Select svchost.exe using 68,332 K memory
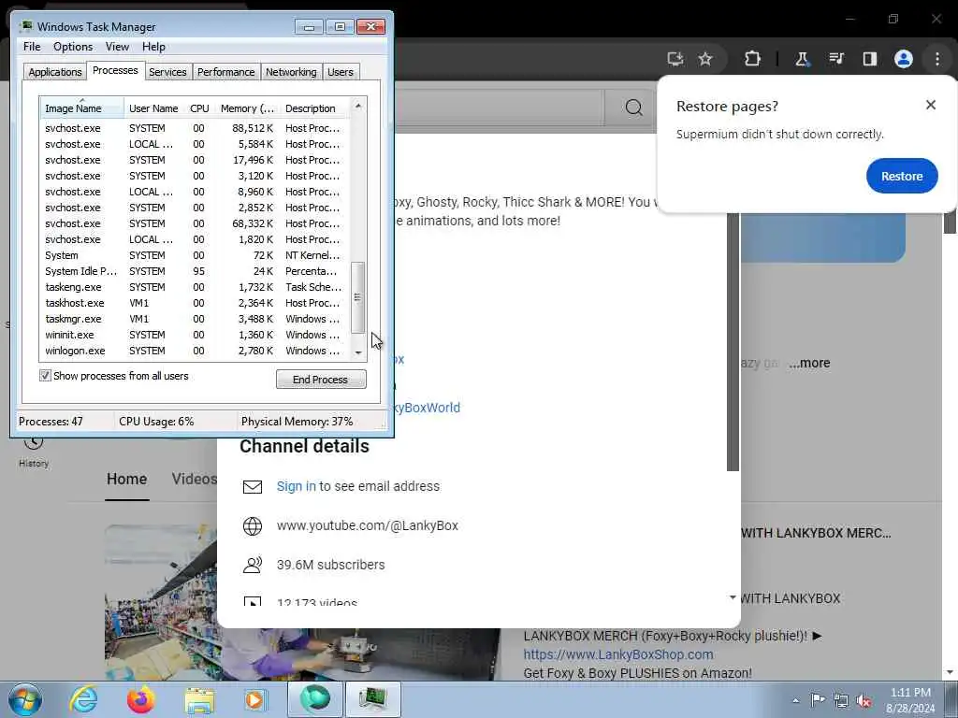 coord(195,223)
